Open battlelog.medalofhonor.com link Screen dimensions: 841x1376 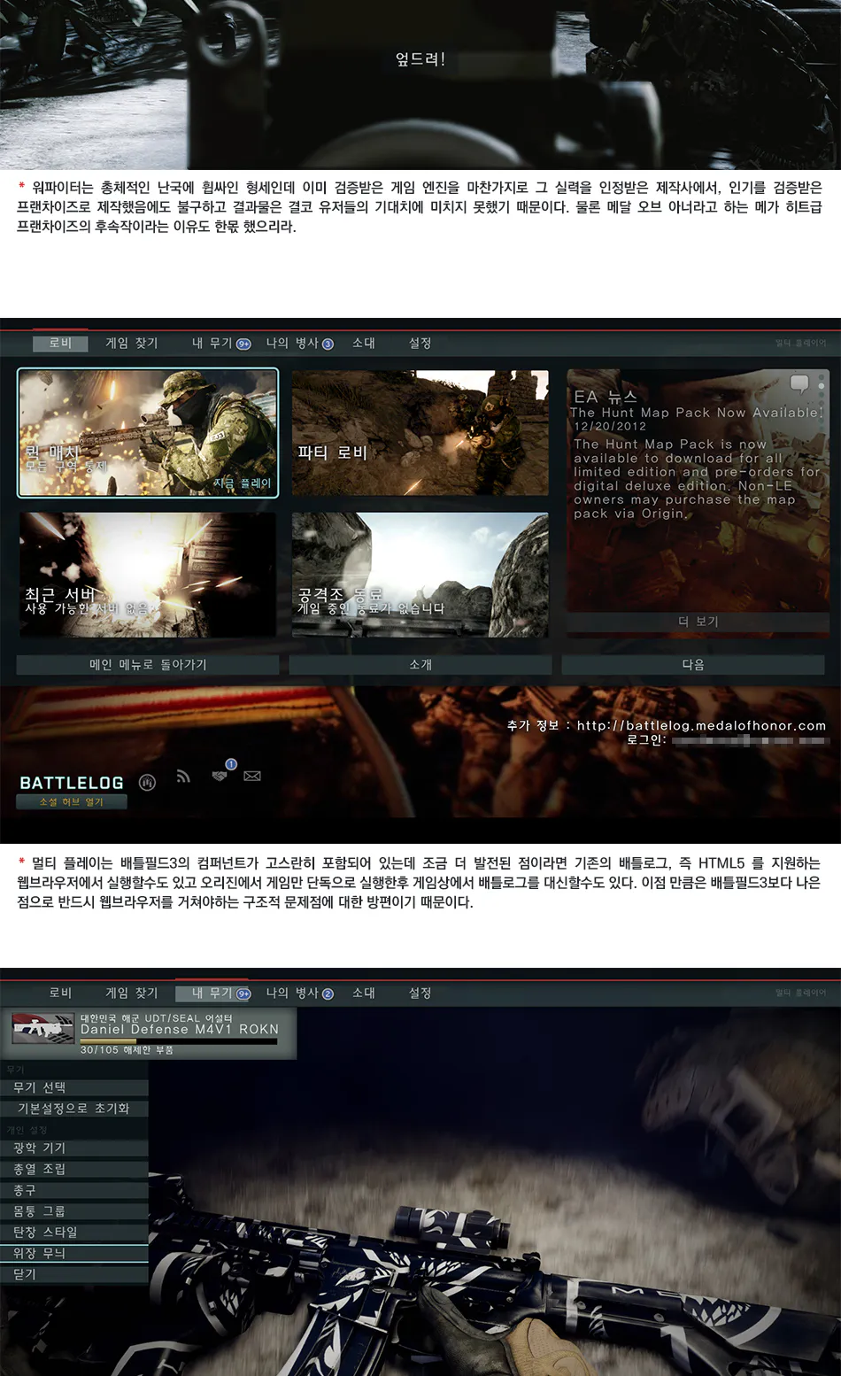[701, 725]
